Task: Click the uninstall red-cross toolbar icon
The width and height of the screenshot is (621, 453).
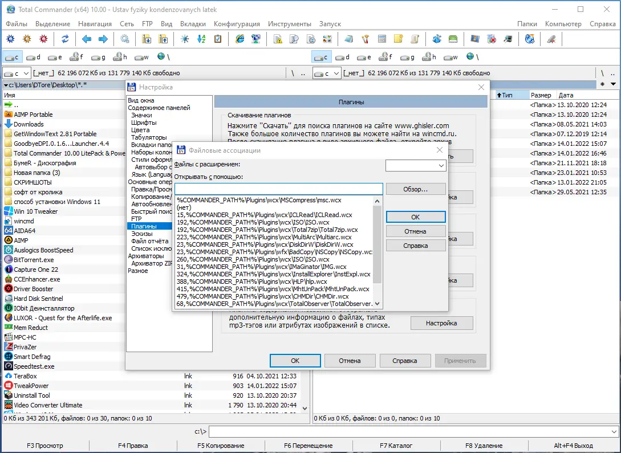Action: pos(492,39)
